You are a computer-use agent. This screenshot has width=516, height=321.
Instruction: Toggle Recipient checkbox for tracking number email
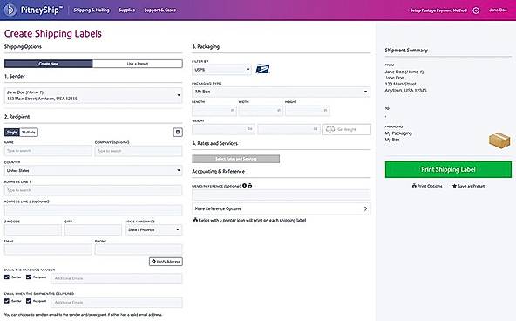29,277
